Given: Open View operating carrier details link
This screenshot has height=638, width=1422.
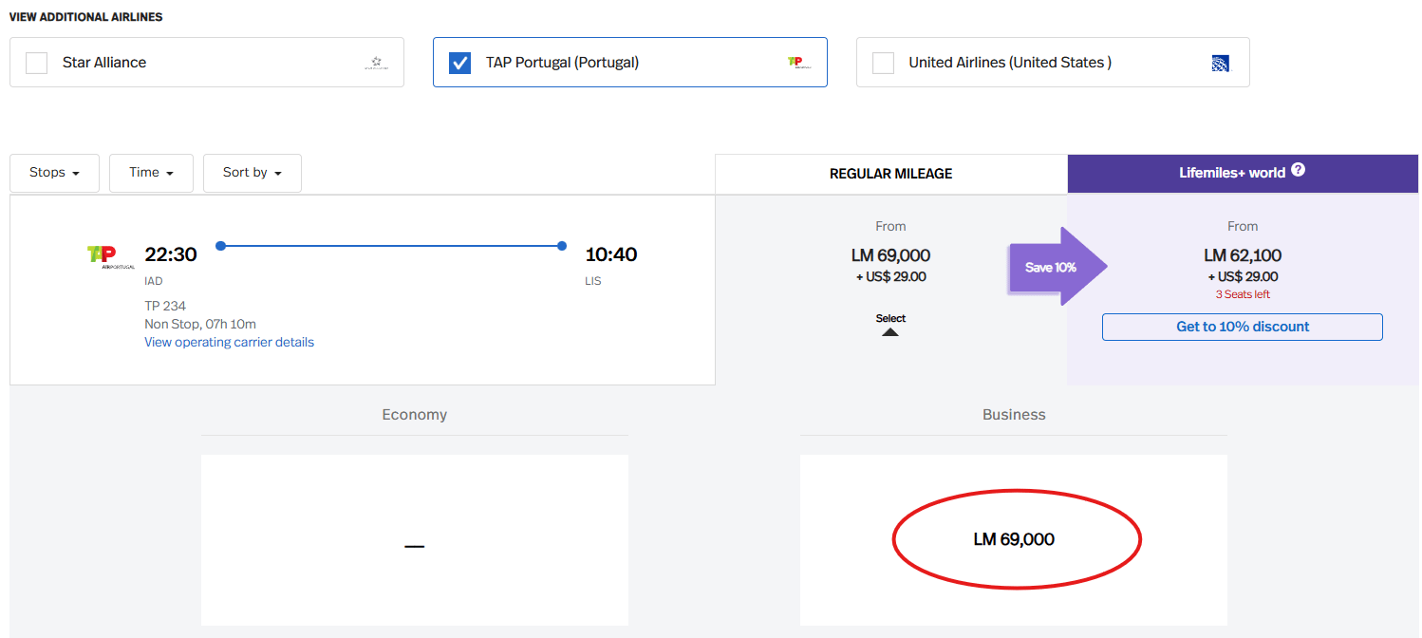Looking at the screenshot, I should coord(229,342).
